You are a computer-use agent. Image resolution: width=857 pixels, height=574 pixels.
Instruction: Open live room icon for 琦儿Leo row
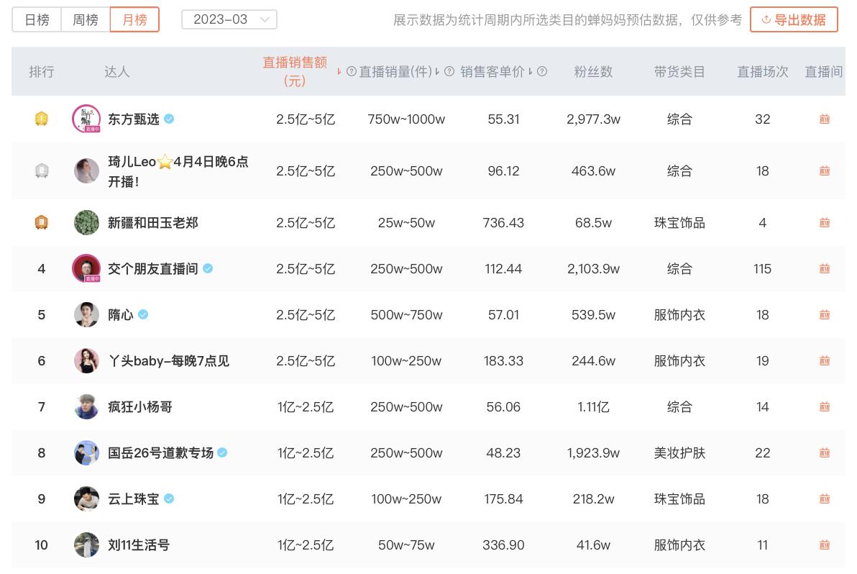click(825, 170)
